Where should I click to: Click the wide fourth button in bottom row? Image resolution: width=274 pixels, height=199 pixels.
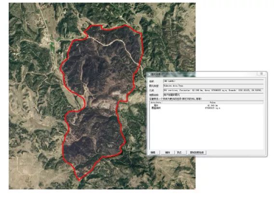pyautogui.click(x=197, y=153)
